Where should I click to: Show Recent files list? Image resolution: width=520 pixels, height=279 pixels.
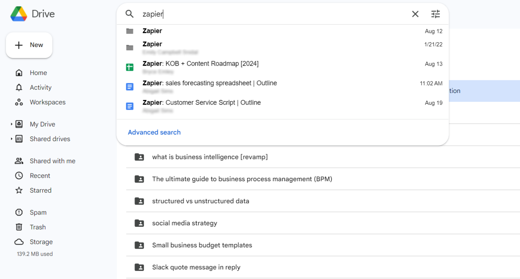click(40, 176)
